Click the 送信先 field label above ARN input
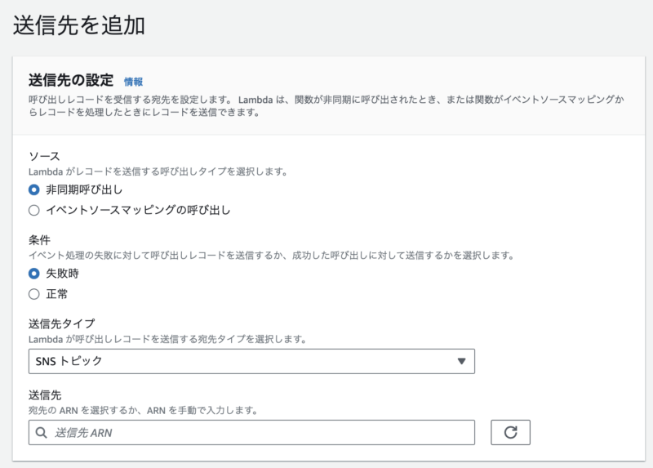 click(x=45, y=394)
